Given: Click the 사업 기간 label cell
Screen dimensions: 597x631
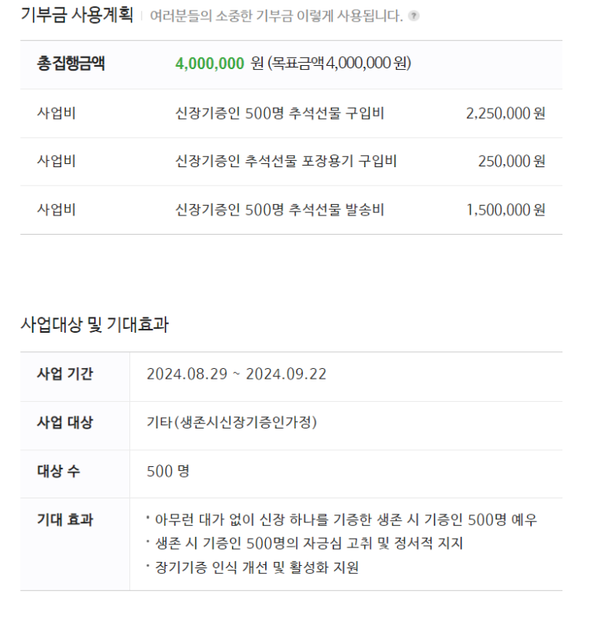Looking at the screenshot, I should point(75,377).
